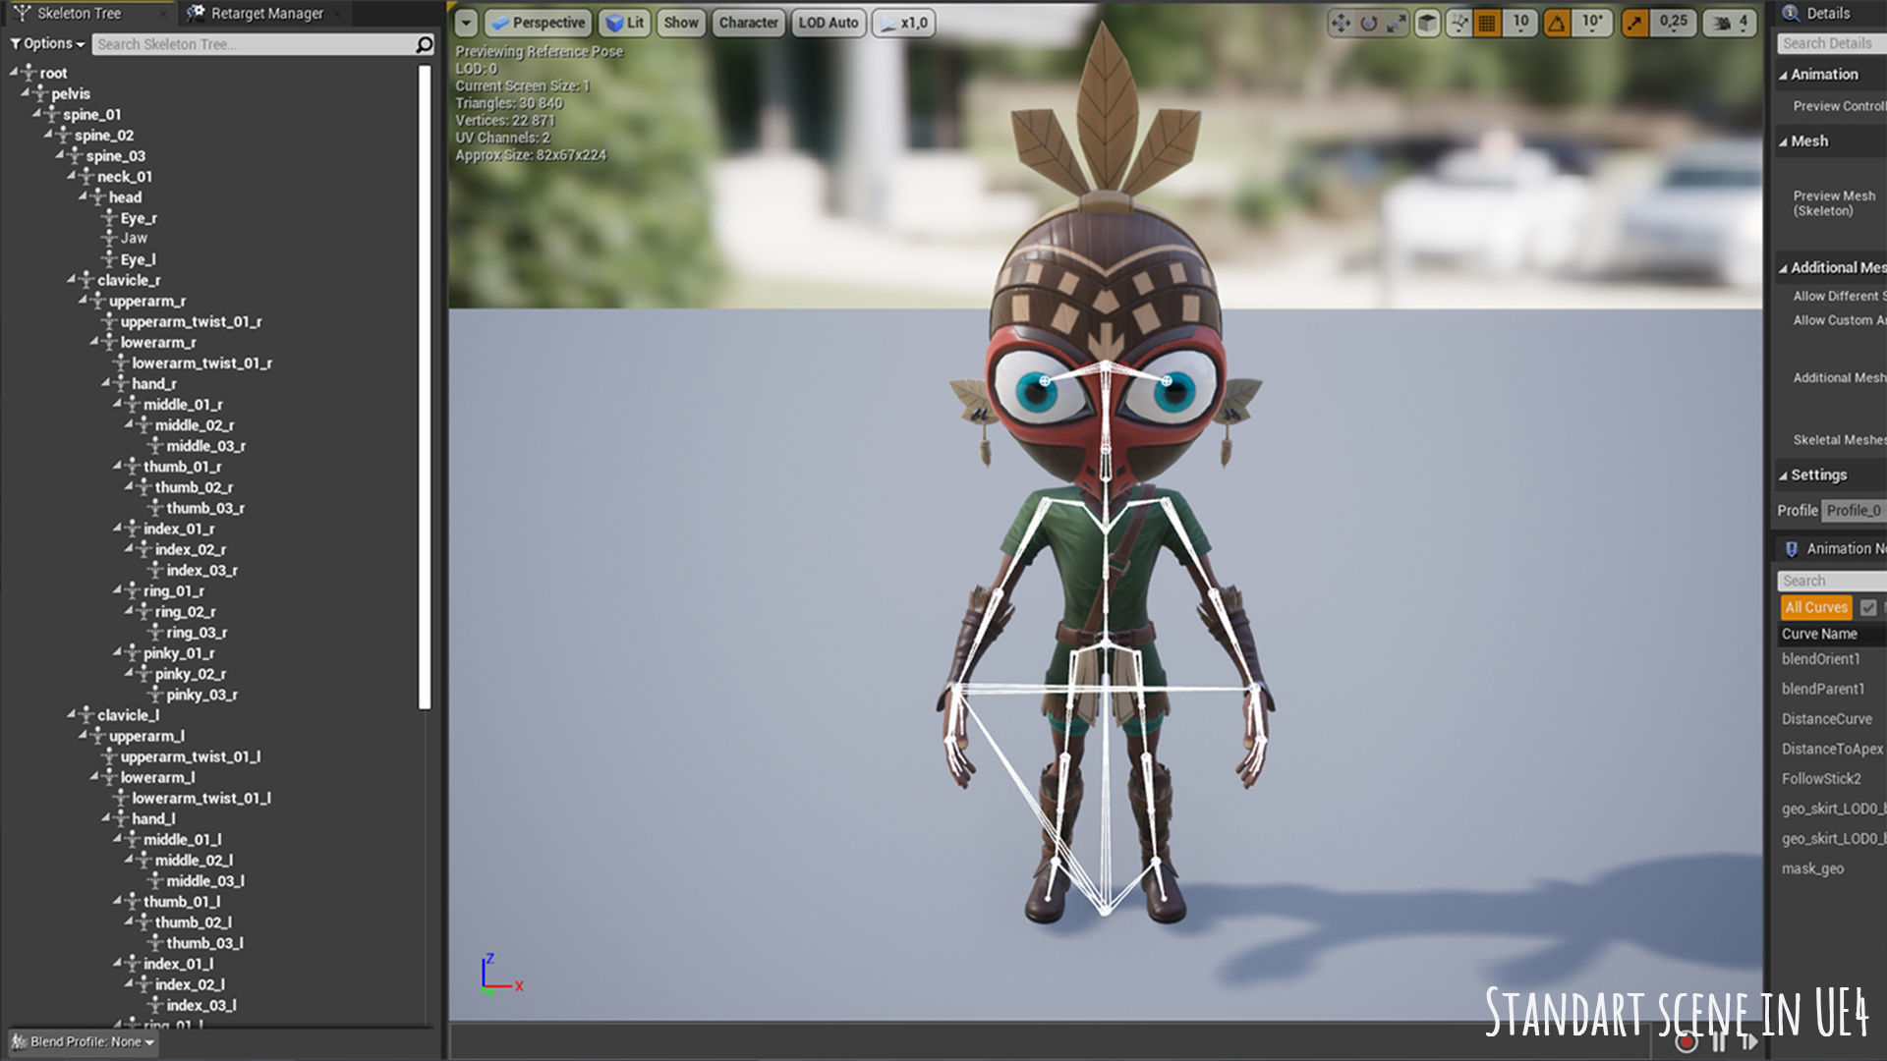Click the bone icon beside Eye_r
Viewport: 1887px width, 1061px height.
[x=110, y=218]
